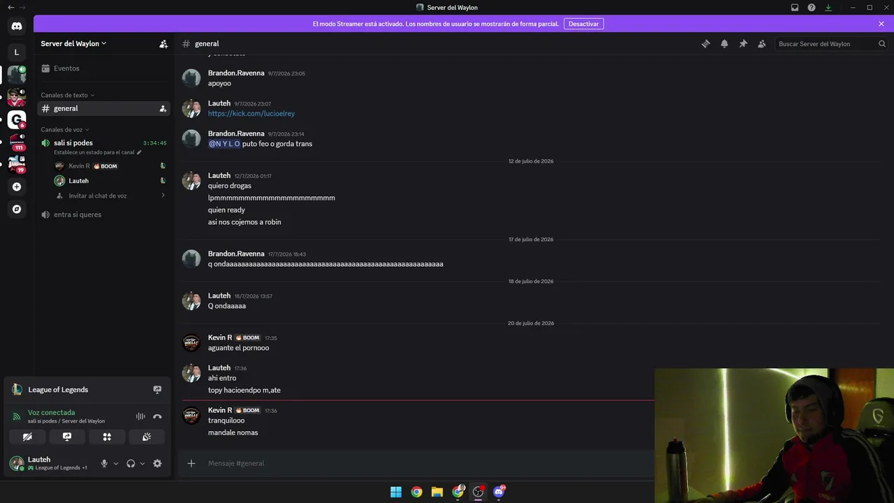Open the server showing the 111 badge
894x503 pixels.
(x=17, y=143)
